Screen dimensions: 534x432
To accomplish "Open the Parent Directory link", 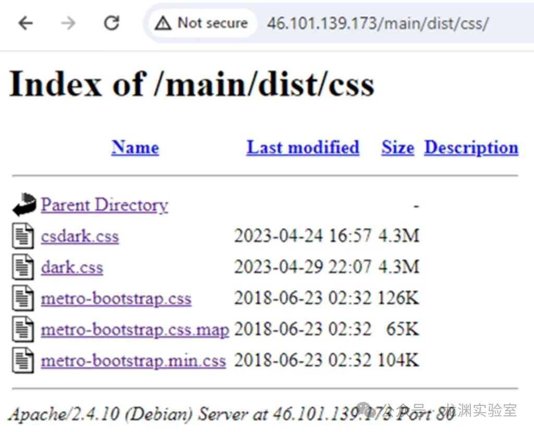I will pyautogui.click(x=104, y=205).
